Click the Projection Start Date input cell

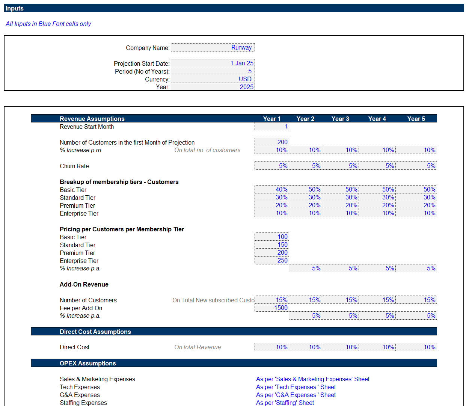tap(213, 63)
